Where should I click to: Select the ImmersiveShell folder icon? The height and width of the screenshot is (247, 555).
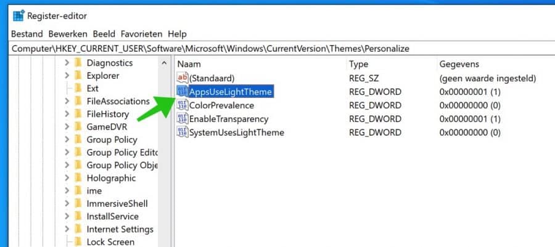click(x=78, y=203)
